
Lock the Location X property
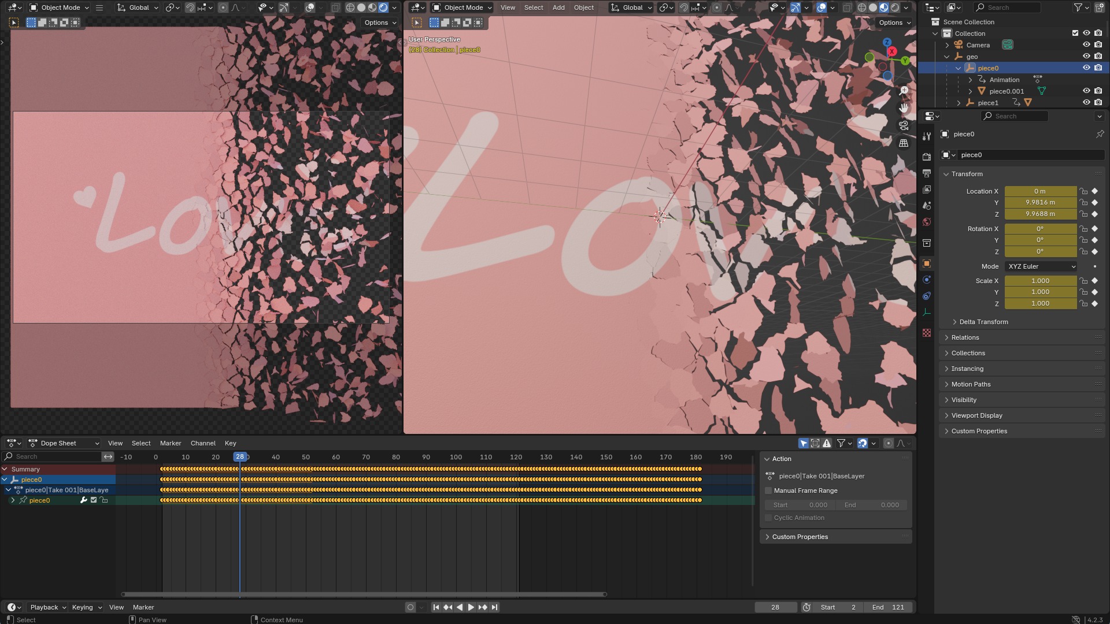coord(1083,191)
